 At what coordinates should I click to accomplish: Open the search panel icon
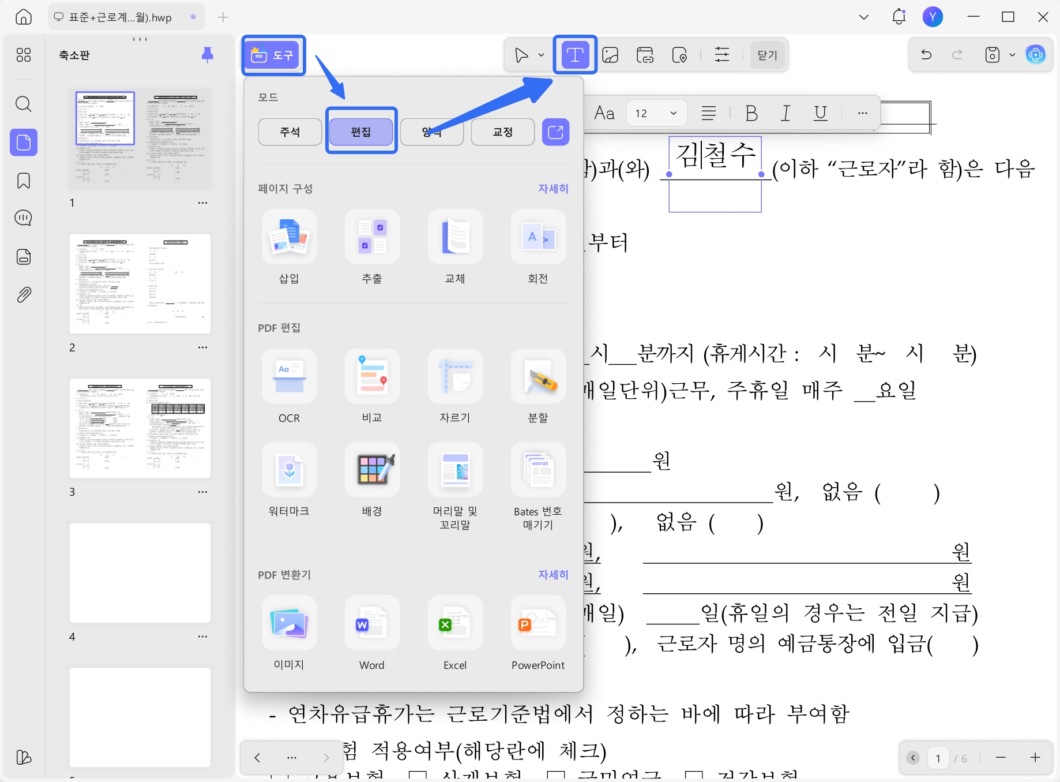(x=24, y=104)
